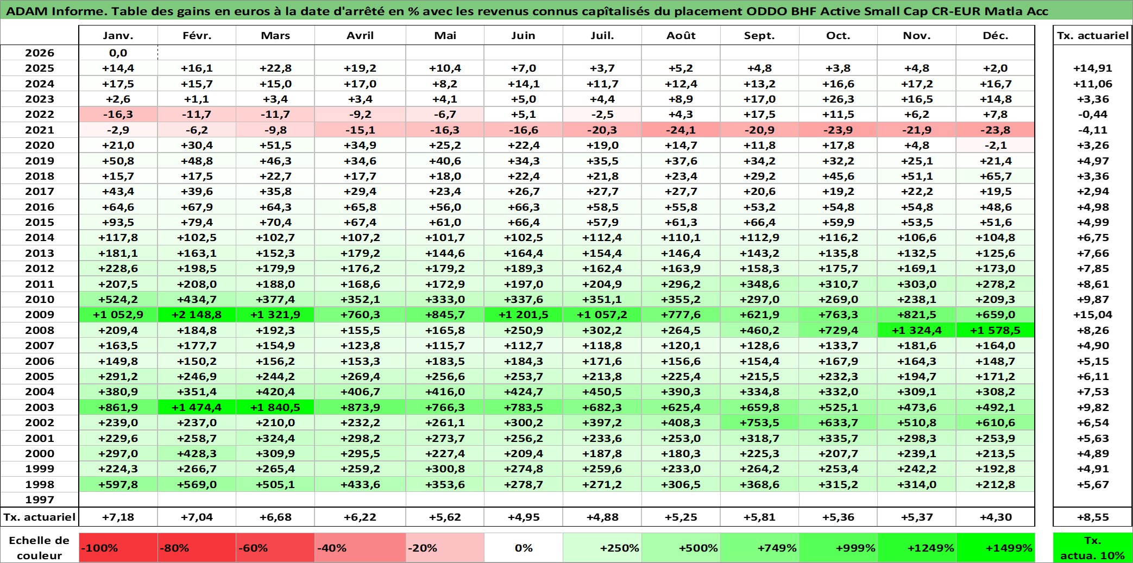Click the '+428,3' February 2000 cell
The image size is (1133, 563).
click(197, 453)
